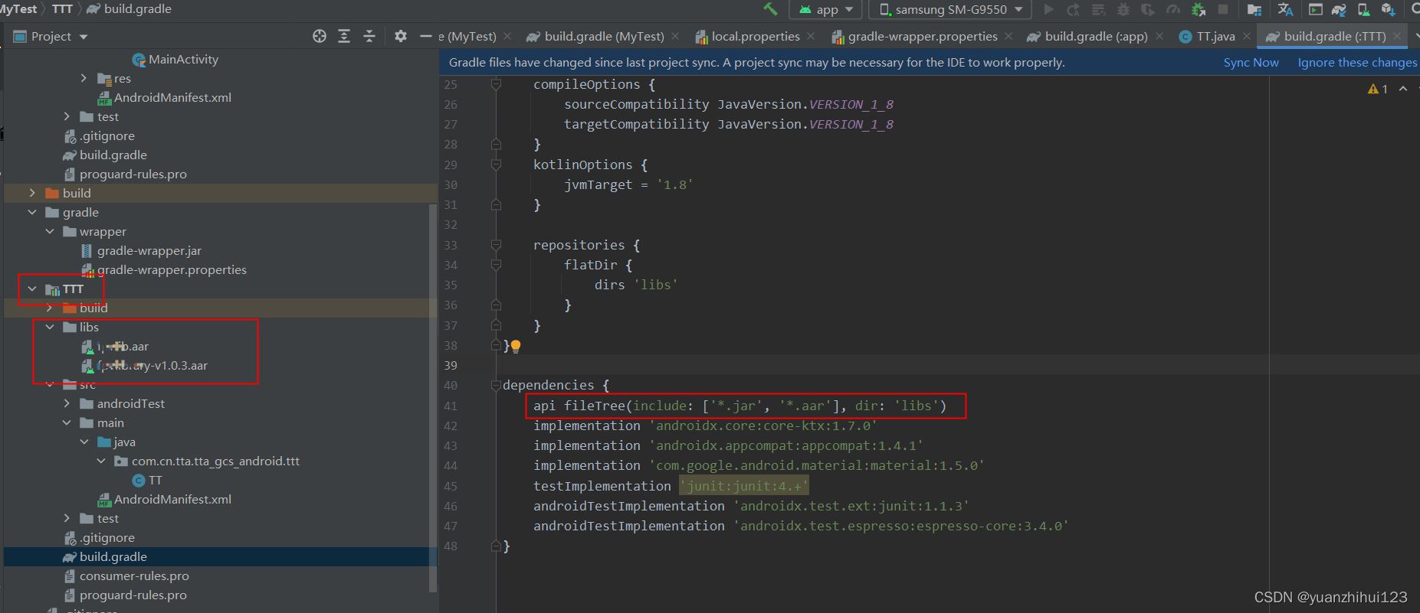The height and width of the screenshot is (613, 1420).
Task: Click TTT in the breadcrumb bar
Action: point(63,9)
